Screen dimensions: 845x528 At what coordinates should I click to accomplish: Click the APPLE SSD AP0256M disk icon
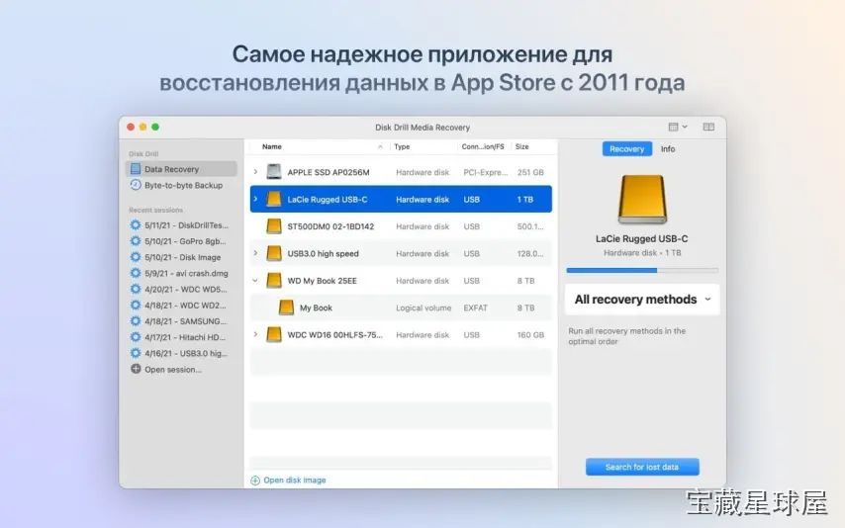click(x=274, y=172)
